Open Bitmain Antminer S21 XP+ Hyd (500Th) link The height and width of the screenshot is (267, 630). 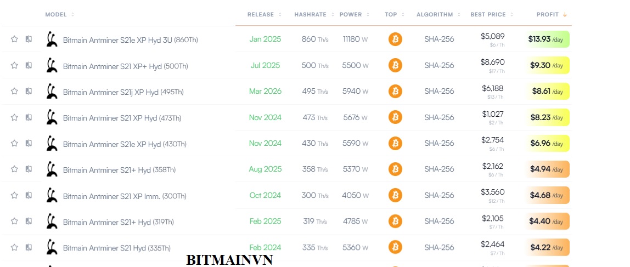pos(125,66)
